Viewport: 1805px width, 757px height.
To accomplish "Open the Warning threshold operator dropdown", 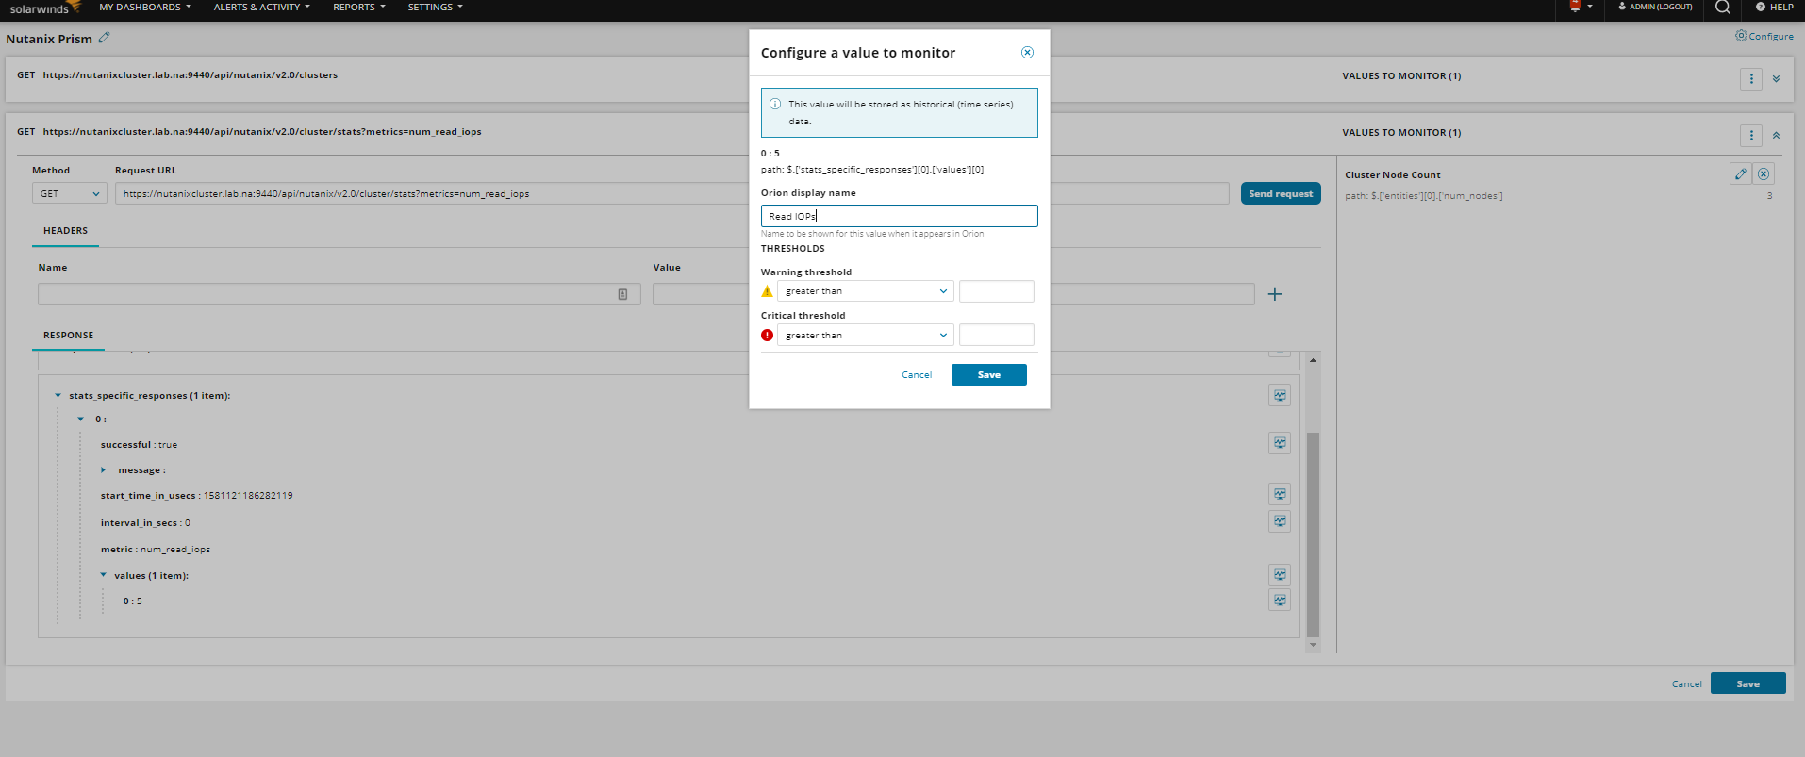I will [x=865, y=291].
